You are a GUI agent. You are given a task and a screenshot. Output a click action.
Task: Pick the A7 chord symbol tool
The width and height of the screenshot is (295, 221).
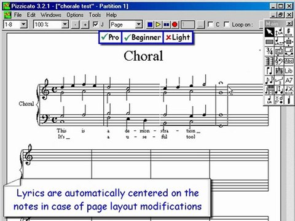click(288, 80)
